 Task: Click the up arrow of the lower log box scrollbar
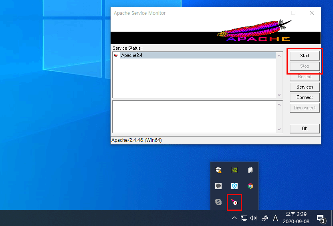click(279, 105)
